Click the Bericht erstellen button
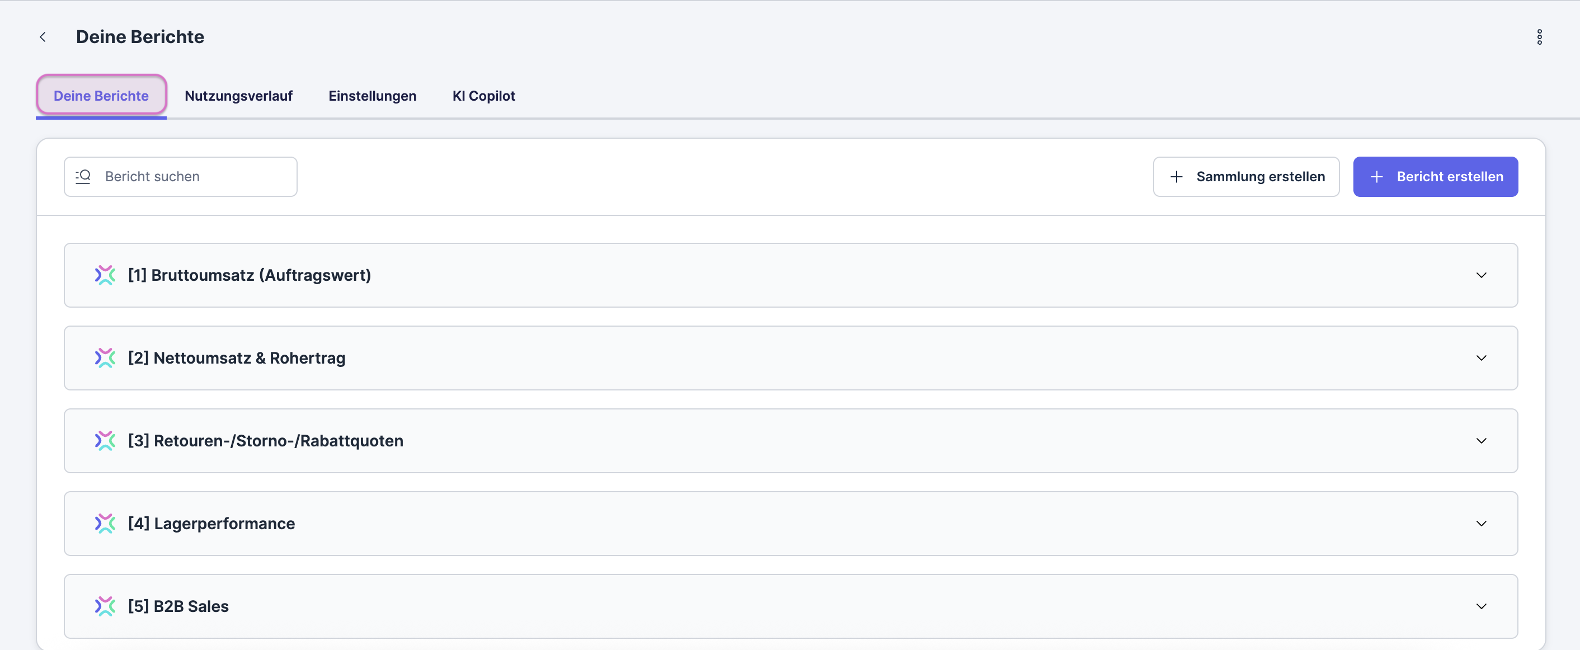Image resolution: width=1580 pixels, height=650 pixels. click(x=1435, y=177)
